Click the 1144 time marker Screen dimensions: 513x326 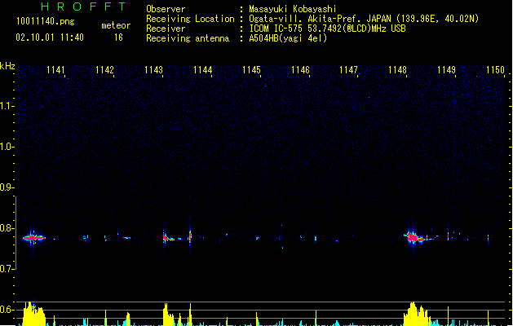pos(202,70)
